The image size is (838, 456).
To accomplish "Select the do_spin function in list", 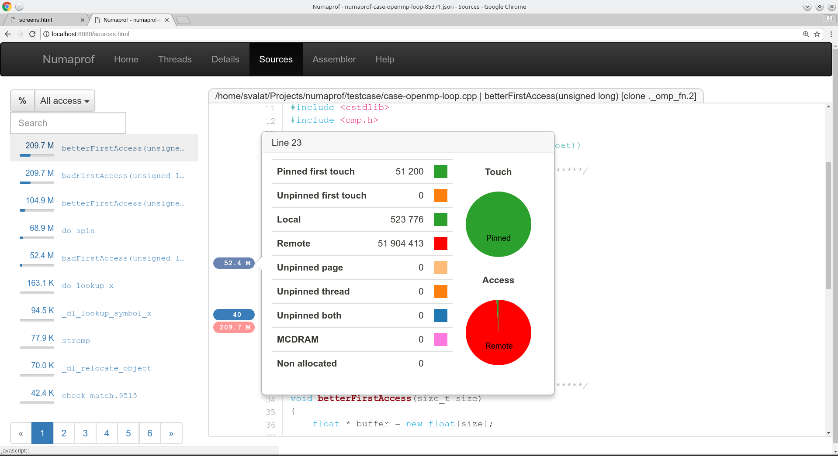I will tap(78, 231).
